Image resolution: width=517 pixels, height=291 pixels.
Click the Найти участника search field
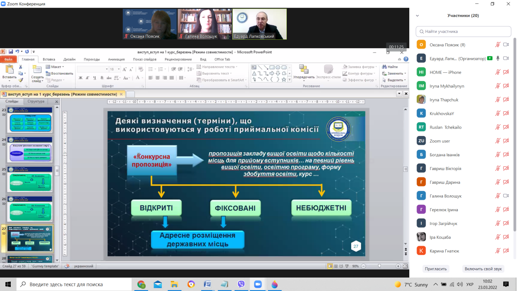point(463,31)
